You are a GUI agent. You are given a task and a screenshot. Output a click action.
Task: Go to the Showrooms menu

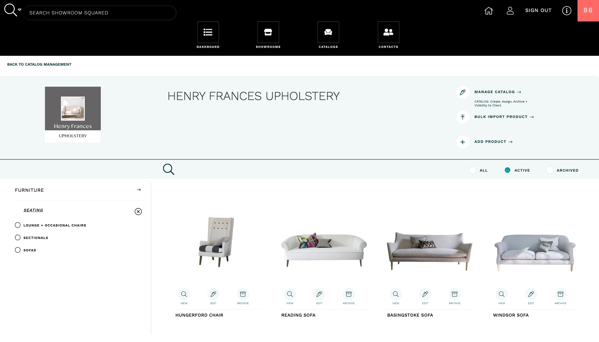pos(268,32)
